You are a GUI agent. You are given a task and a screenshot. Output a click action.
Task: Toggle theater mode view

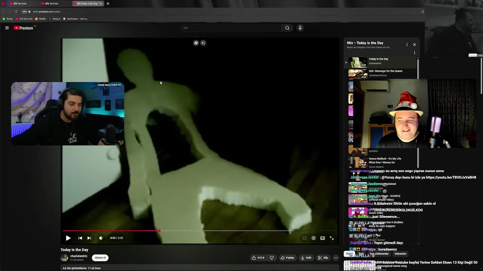pos(323,238)
